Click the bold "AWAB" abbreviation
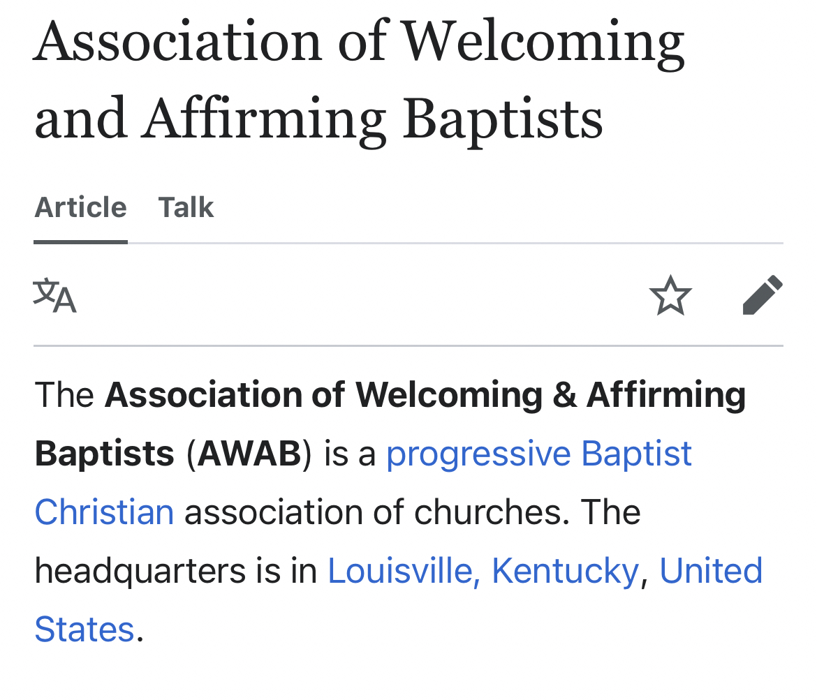 pos(249,454)
